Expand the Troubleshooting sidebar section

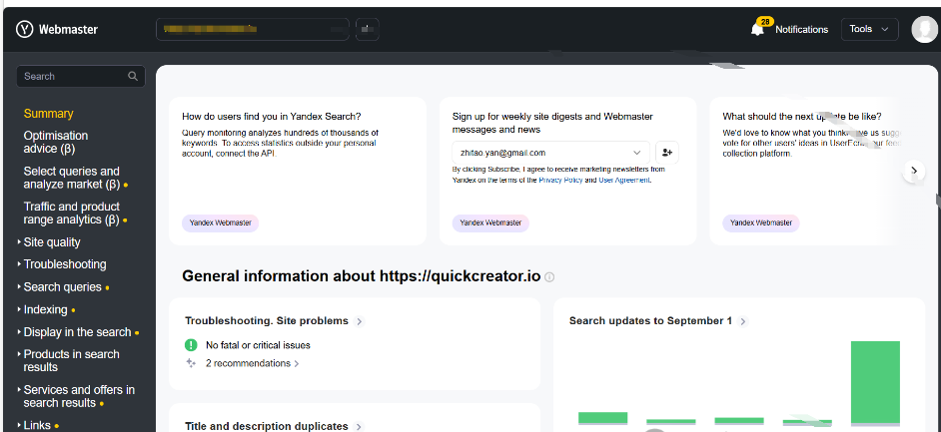click(x=64, y=264)
